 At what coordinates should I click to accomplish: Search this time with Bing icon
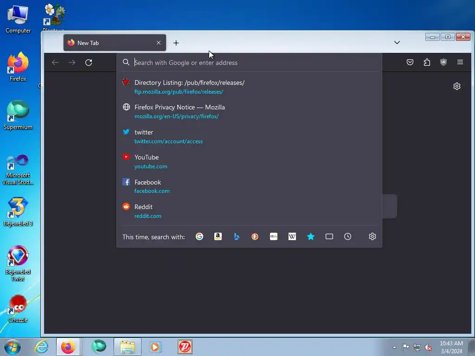[x=237, y=236]
